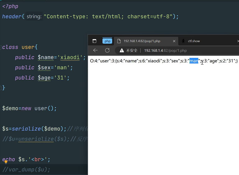The height and width of the screenshot is (175, 239).
Task: Click the 不安全 site info label
Action: 132,51
